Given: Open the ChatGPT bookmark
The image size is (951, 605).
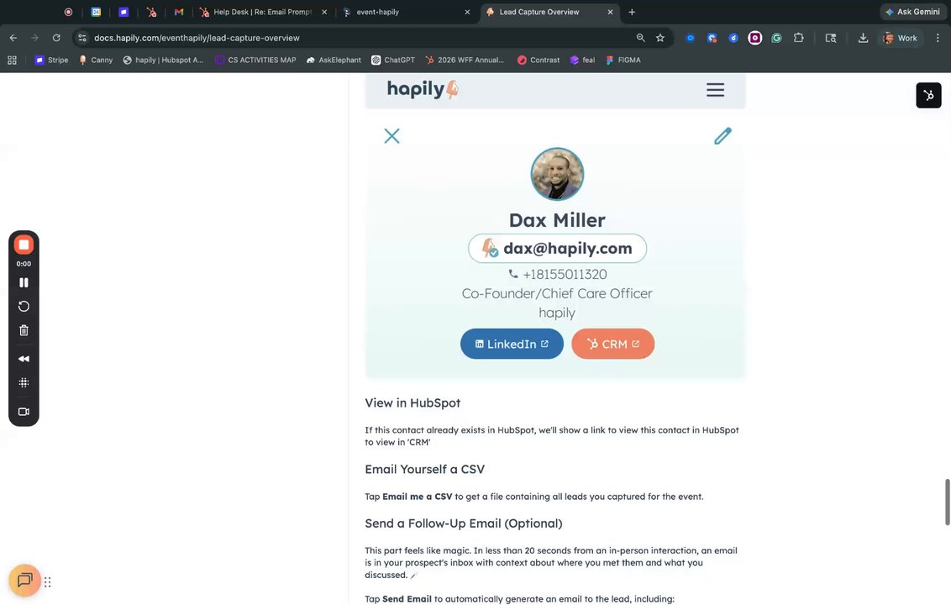Looking at the screenshot, I should 393,60.
